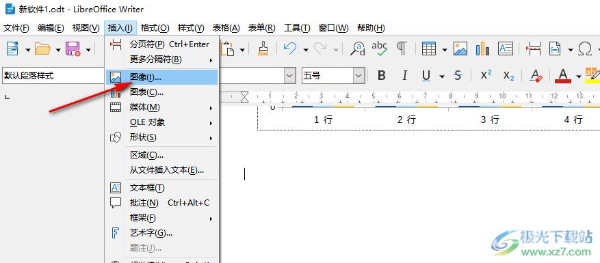Click the Insert Chart toolbar icon
This screenshot has height=263, width=600.
(482, 49)
